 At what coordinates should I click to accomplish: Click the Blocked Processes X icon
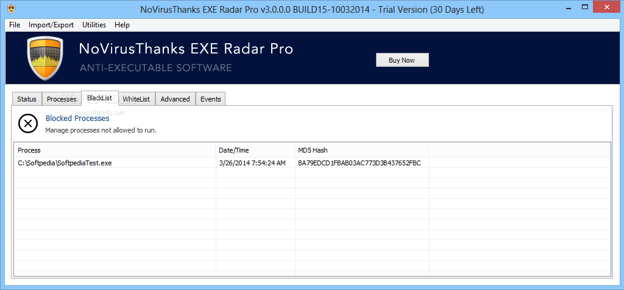click(x=28, y=123)
